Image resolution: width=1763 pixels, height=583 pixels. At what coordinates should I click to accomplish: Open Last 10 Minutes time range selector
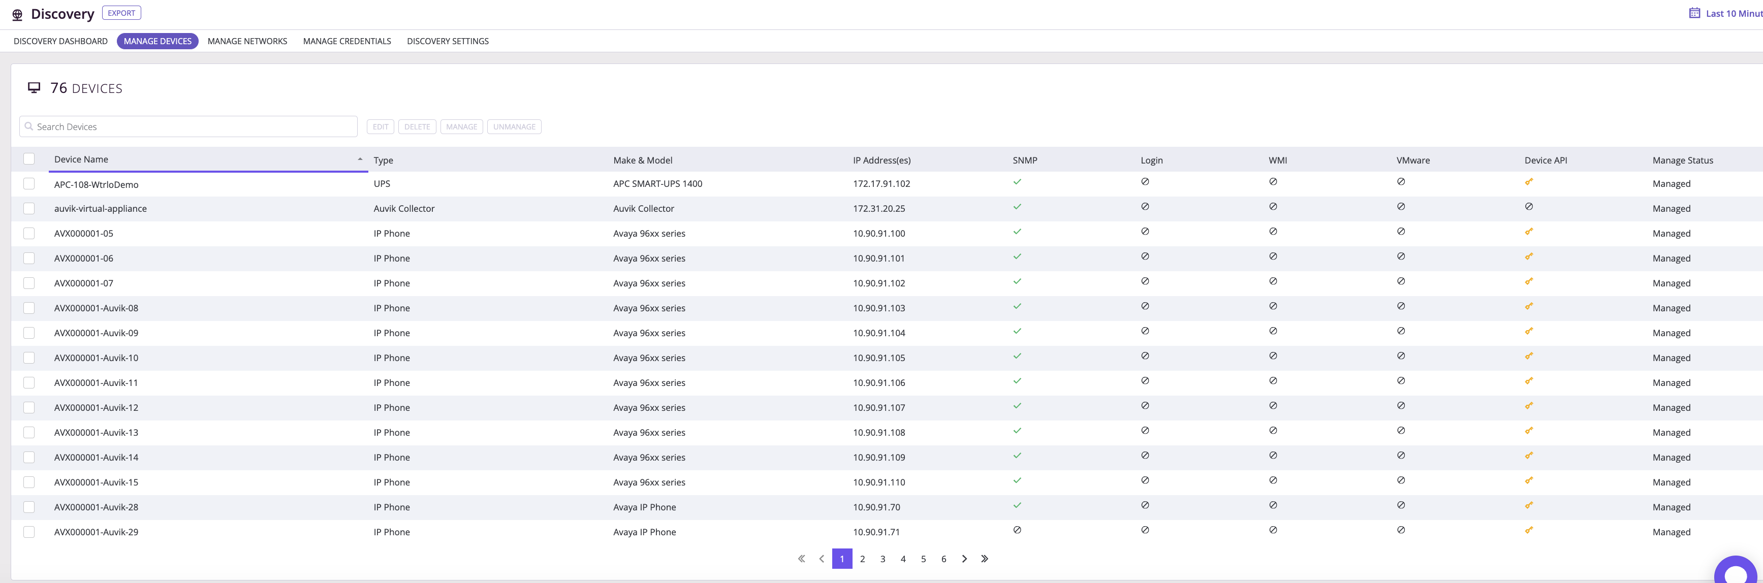1734,14
